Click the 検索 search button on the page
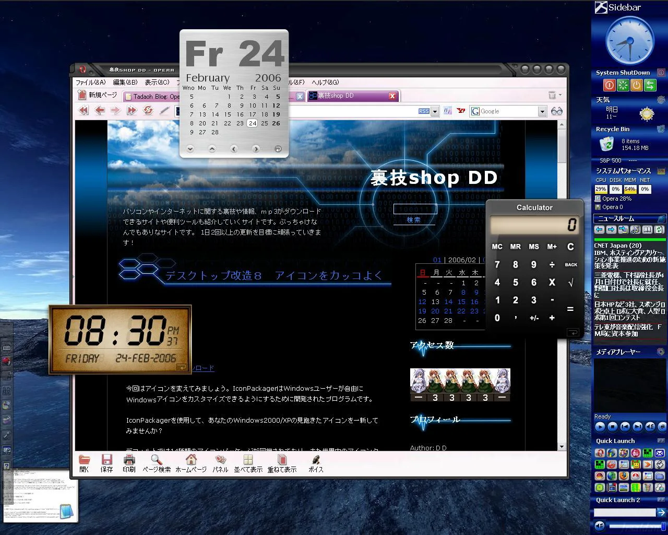This screenshot has height=535, width=668. 413,220
